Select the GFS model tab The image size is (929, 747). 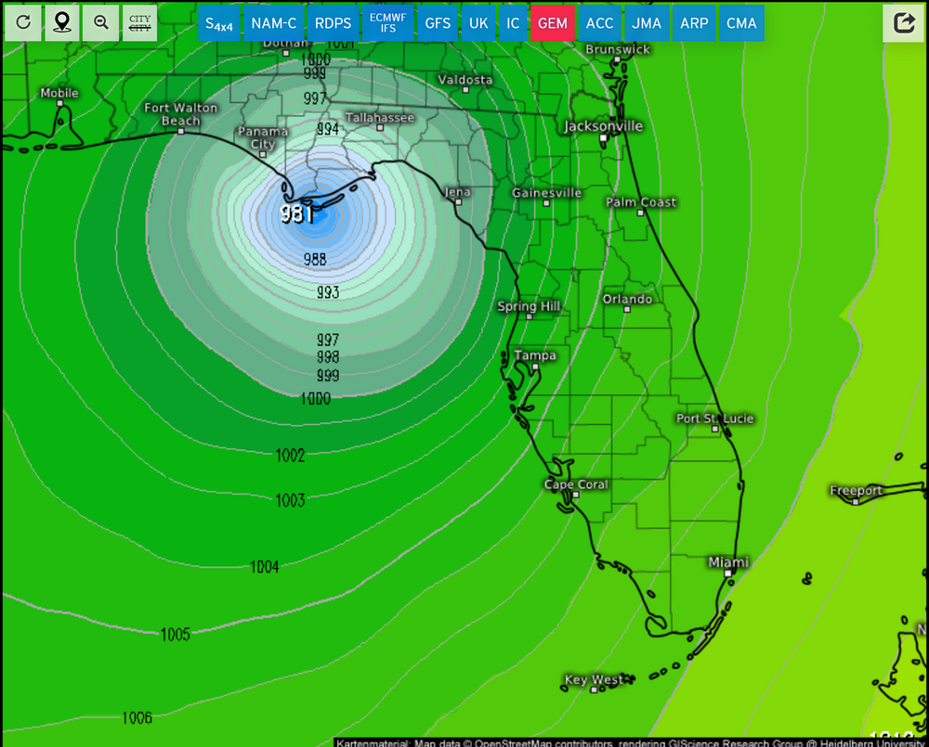tap(438, 24)
